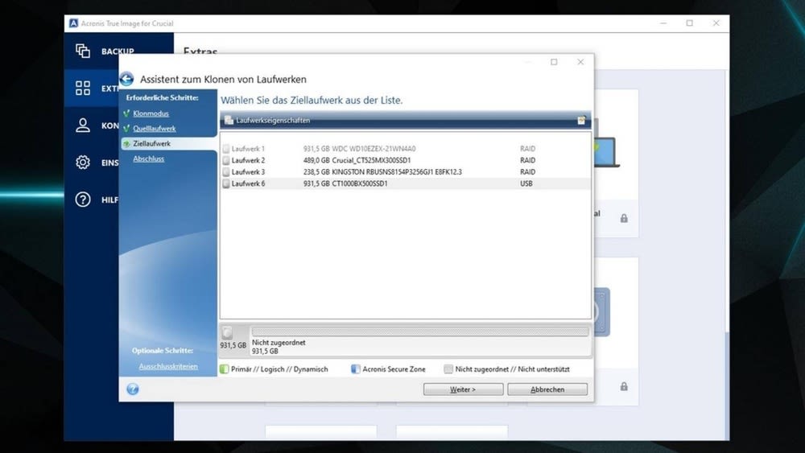
Task: Open the settings gear icon in sidebar
Action: [83, 162]
